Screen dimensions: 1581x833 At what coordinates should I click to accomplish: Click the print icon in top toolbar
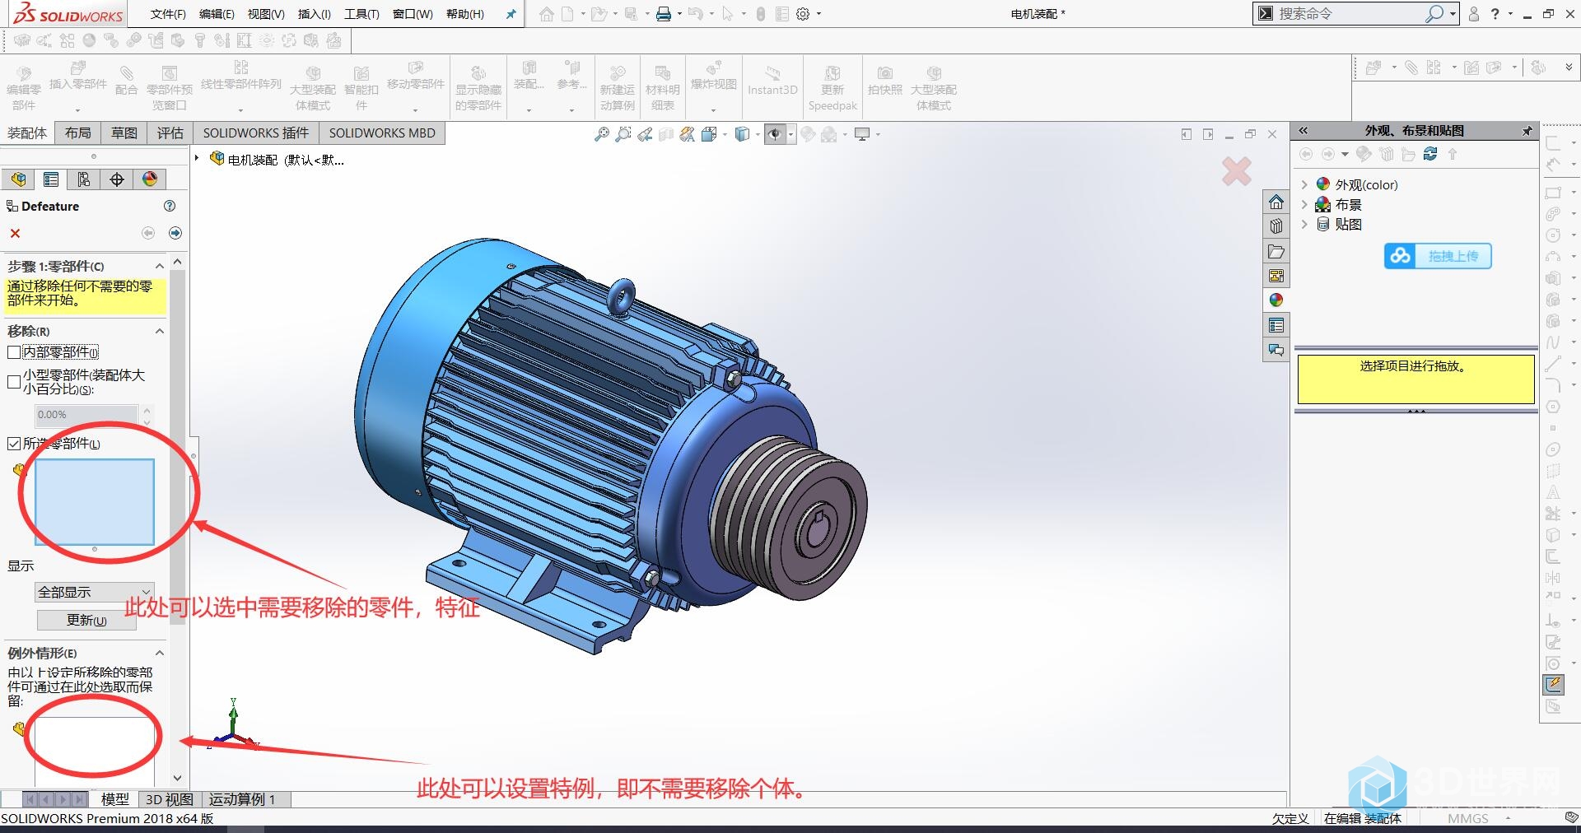[x=664, y=14]
